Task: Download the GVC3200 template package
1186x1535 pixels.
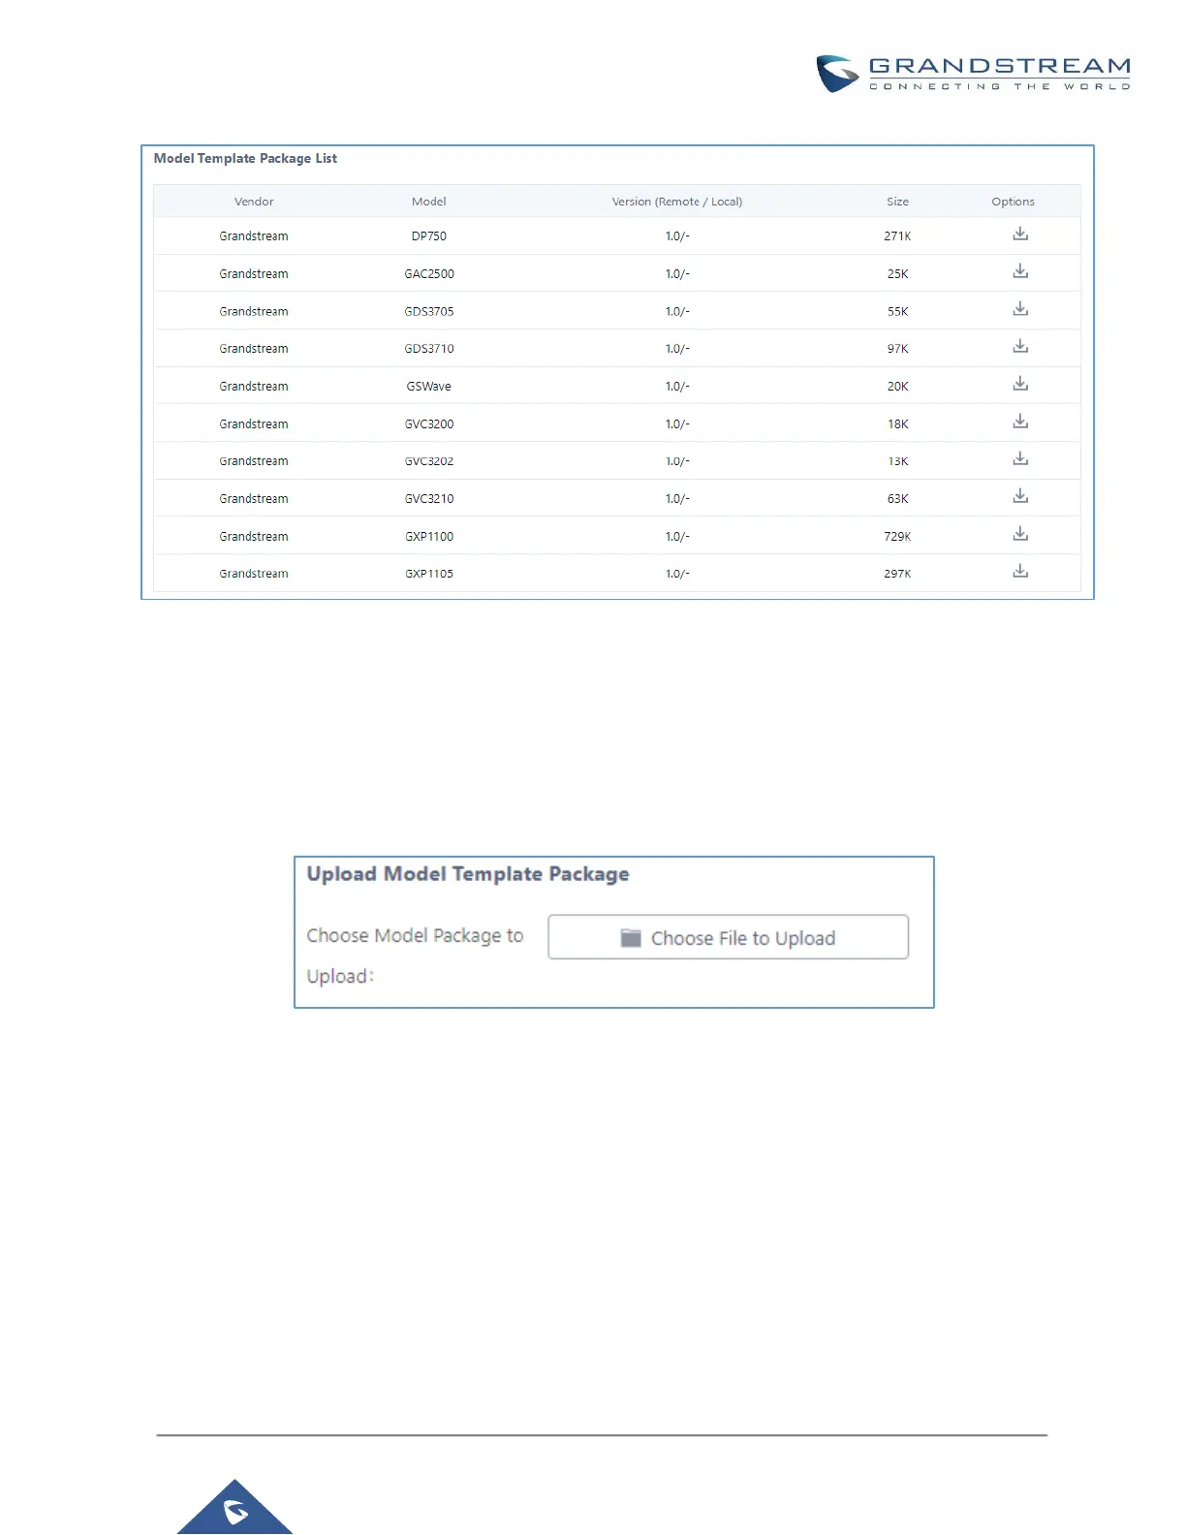Action: [x=1020, y=422]
